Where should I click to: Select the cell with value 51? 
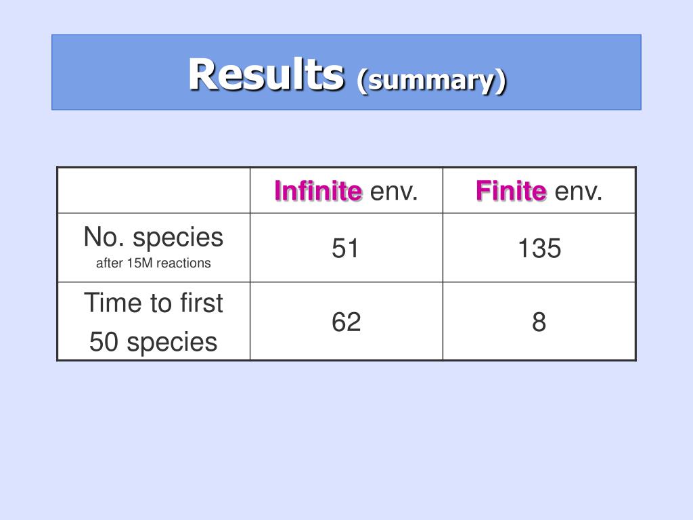(346, 248)
